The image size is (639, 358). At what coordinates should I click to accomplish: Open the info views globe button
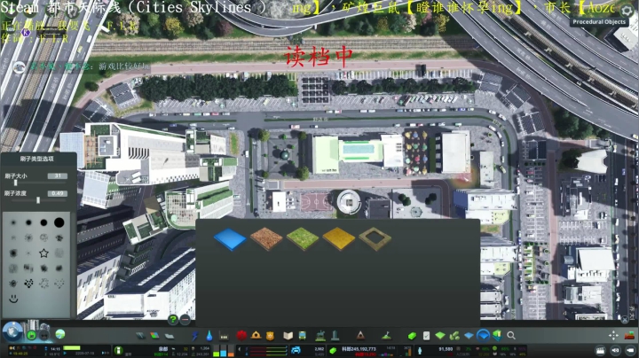tap(12, 331)
